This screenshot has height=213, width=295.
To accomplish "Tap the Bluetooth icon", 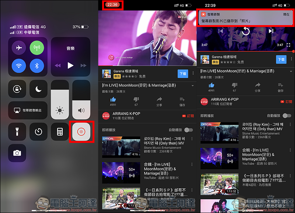I will (x=37, y=66).
